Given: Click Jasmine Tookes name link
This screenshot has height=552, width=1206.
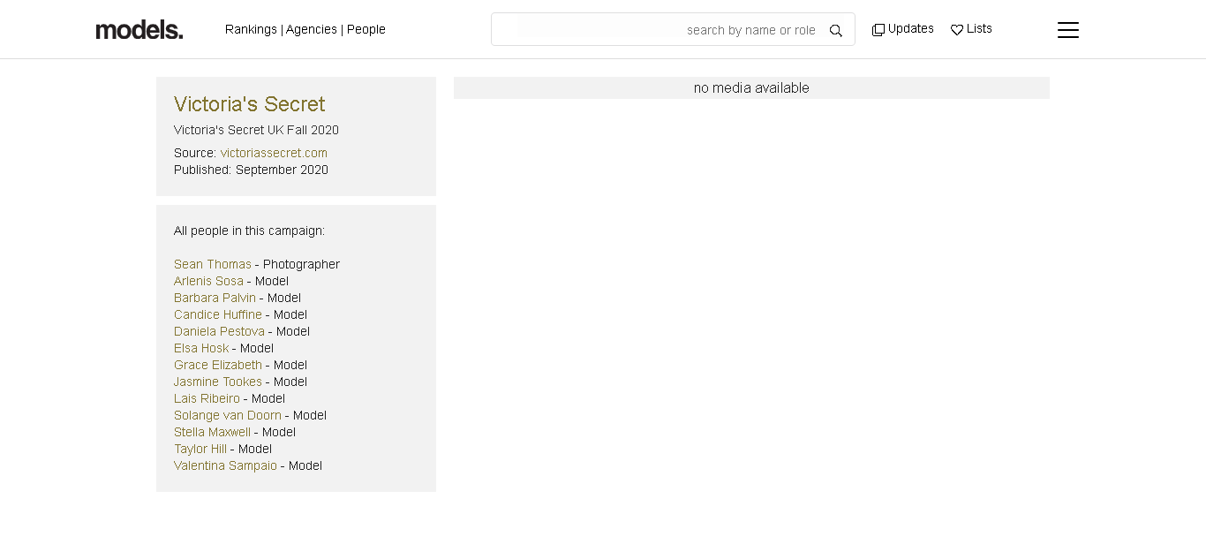Looking at the screenshot, I should click(x=217, y=382).
